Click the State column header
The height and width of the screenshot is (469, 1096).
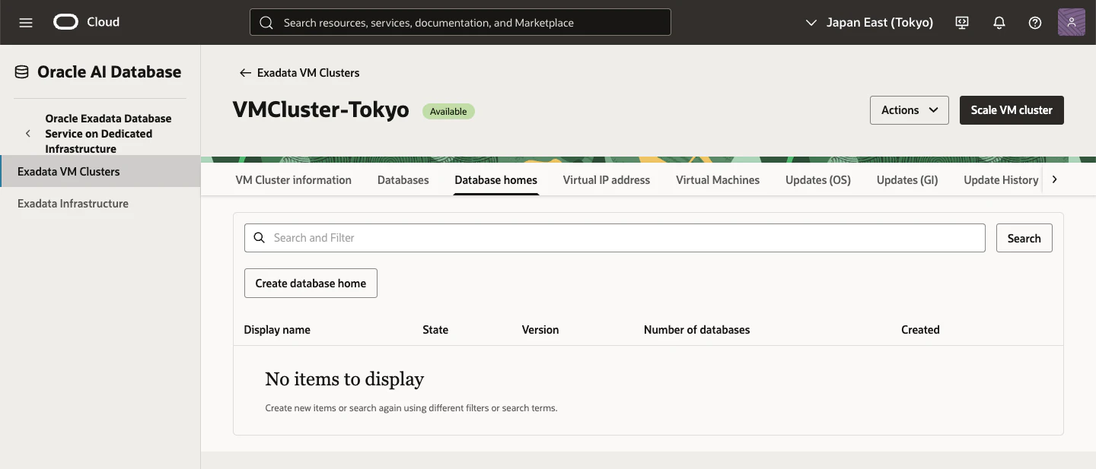435,330
